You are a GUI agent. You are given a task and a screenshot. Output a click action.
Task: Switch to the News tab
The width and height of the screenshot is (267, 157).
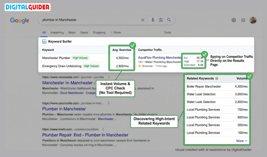coord(84,32)
